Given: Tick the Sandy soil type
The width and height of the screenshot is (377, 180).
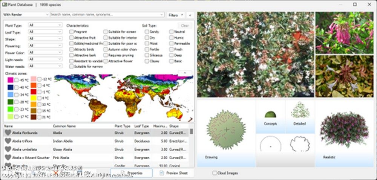Looking at the screenshot, I should [x=147, y=32].
